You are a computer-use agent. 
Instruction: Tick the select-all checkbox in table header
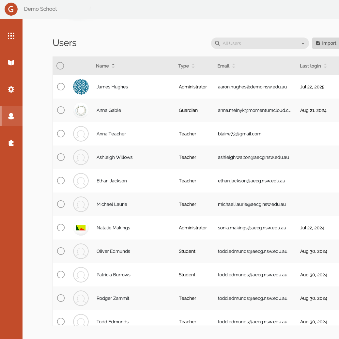coord(60,66)
